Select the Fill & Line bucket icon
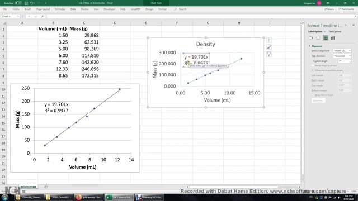 pyautogui.click(x=311, y=38)
